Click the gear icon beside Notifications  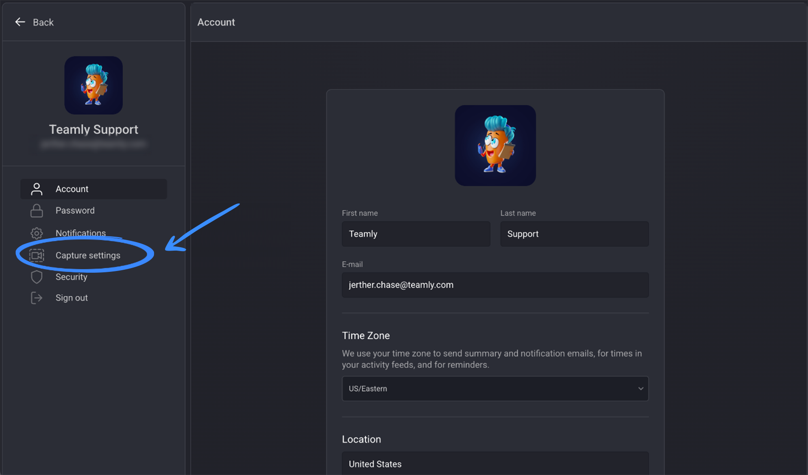coord(36,233)
